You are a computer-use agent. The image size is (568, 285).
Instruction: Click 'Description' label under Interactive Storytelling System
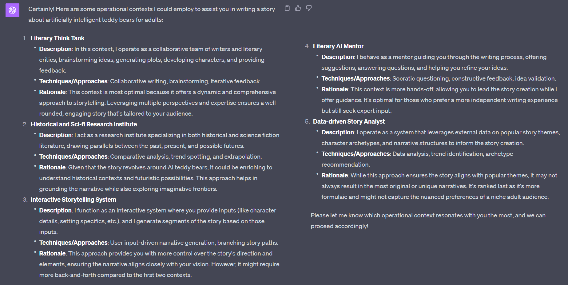(55, 210)
